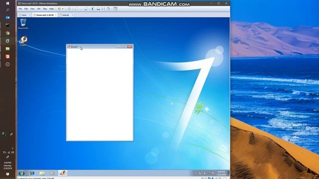Viewport: 319px width, 179px height.
Task: Open the Edit menu in VMware Workstation
Action: [x=26, y=9]
